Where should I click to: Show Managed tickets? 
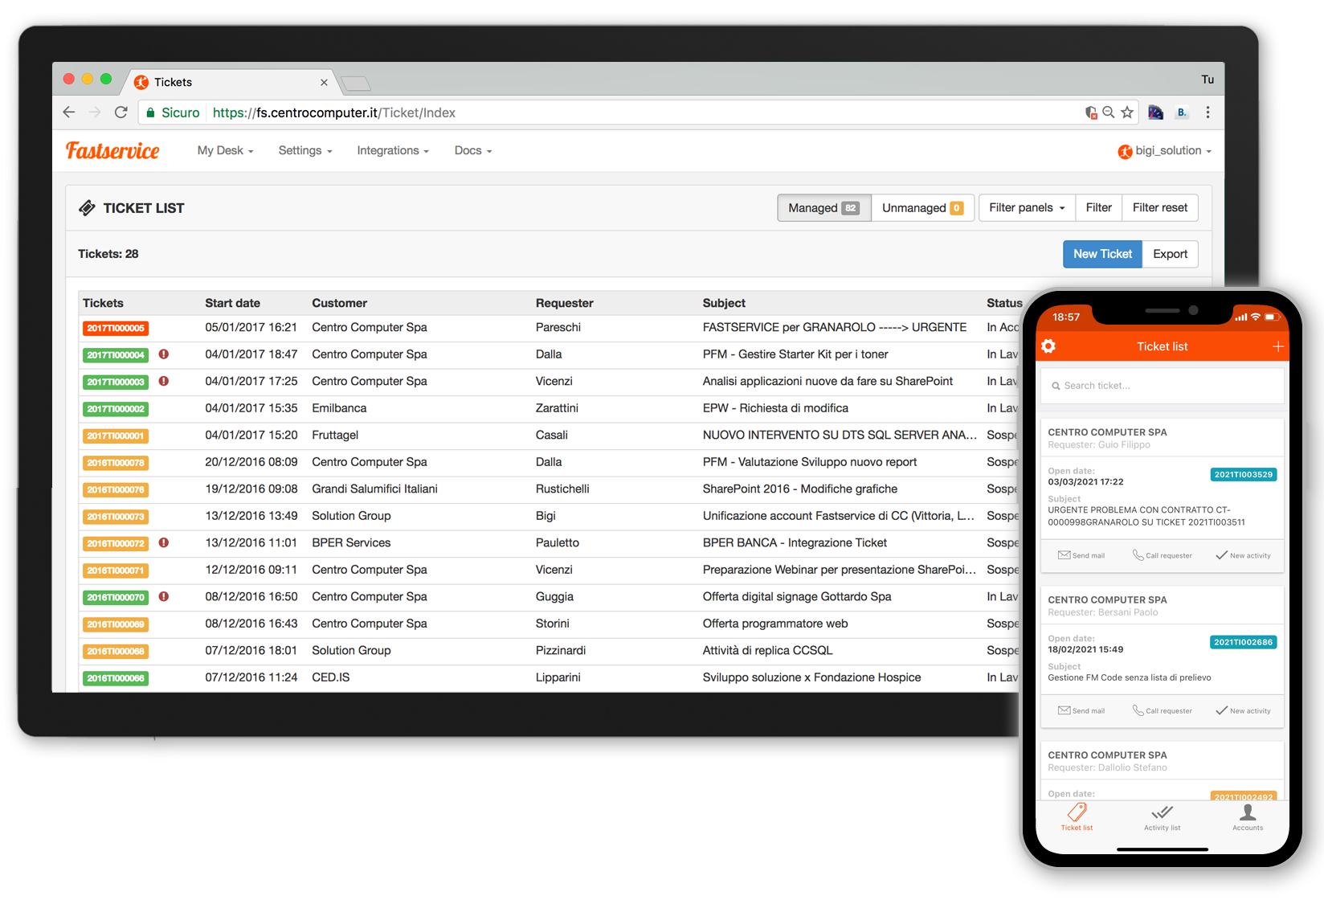pyautogui.click(x=823, y=208)
